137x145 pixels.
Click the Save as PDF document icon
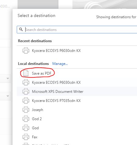tap(26, 73)
